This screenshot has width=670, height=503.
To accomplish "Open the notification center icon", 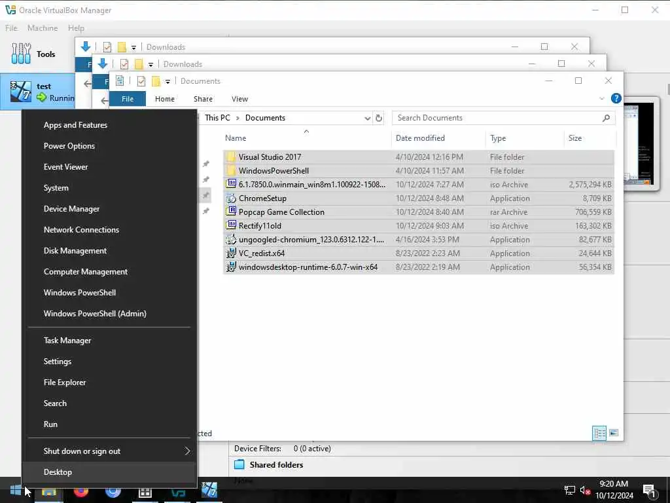I will tap(650, 491).
